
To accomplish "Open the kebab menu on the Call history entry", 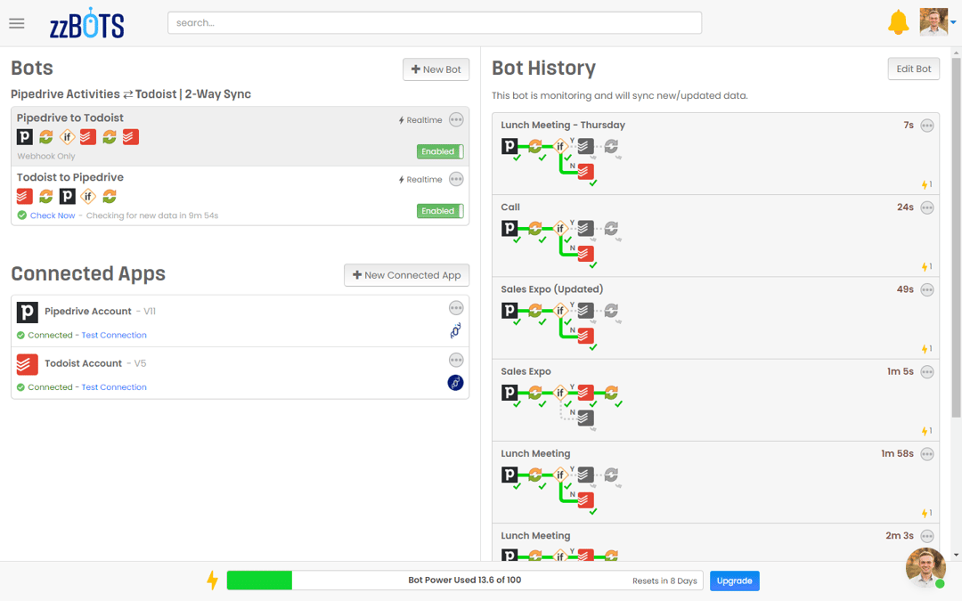I will click(x=926, y=207).
